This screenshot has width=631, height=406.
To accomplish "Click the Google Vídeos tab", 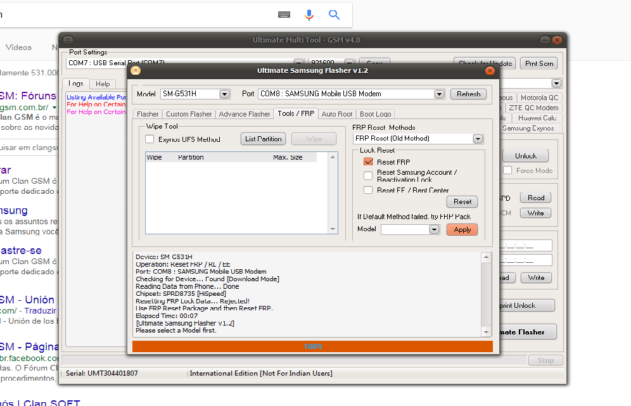I will click(18, 48).
